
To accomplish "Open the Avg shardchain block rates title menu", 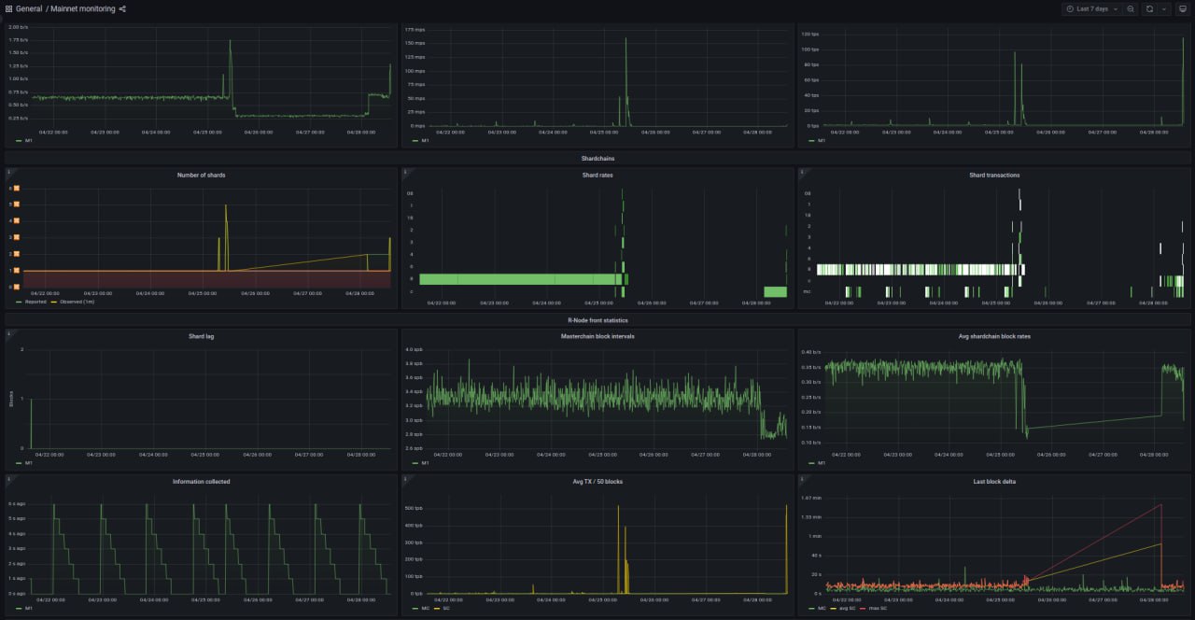I will click(993, 336).
